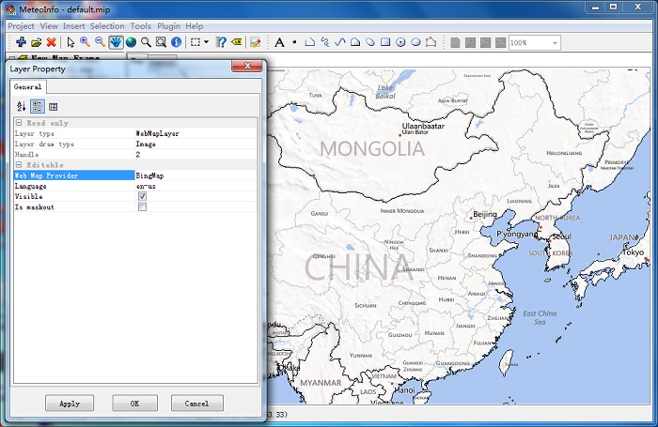Close the Layer Property dialog
This screenshot has width=658, height=427.
pyautogui.click(x=246, y=66)
